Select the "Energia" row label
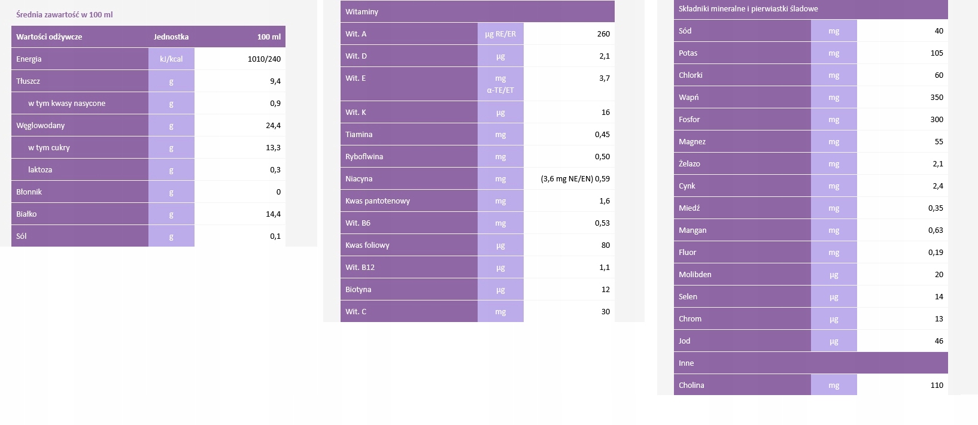The image size is (978, 425). click(29, 59)
